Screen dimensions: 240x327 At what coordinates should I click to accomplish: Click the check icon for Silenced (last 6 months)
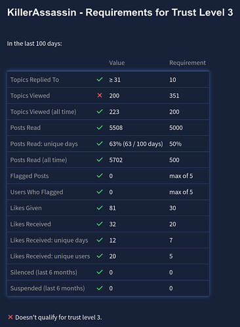click(100, 272)
